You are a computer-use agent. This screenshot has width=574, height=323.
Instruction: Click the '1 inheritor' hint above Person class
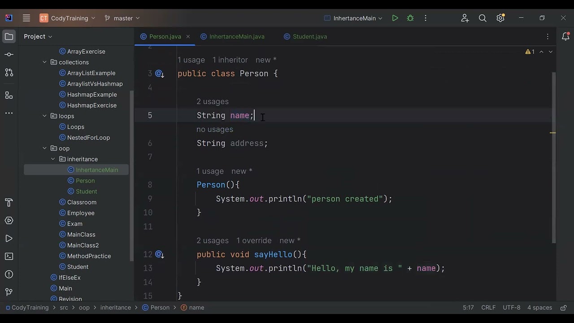[x=230, y=60]
